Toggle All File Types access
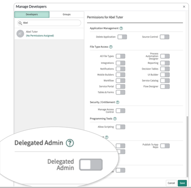Screen dimensions: 191x188 [120, 56]
